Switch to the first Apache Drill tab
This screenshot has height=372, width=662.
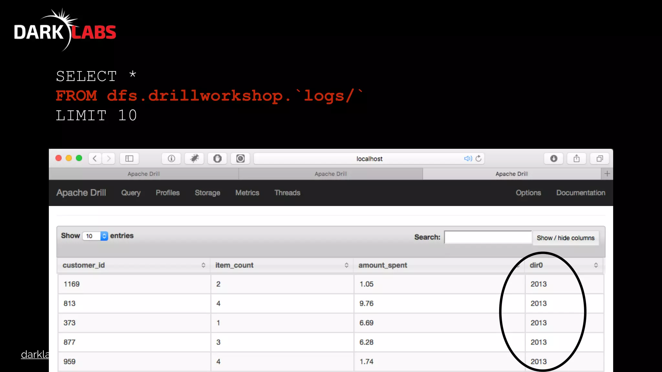point(144,174)
